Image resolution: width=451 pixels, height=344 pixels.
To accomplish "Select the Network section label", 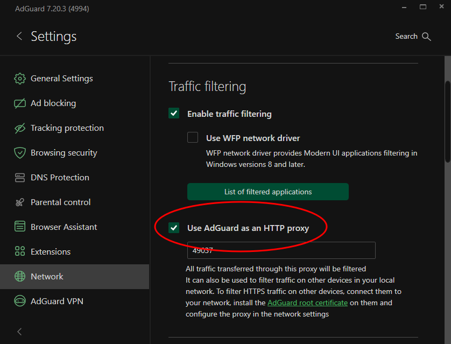I will (x=47, y=276).
